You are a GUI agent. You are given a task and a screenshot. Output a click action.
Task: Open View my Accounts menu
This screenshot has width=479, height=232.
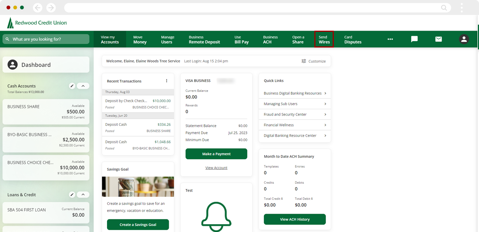point(110,39)
